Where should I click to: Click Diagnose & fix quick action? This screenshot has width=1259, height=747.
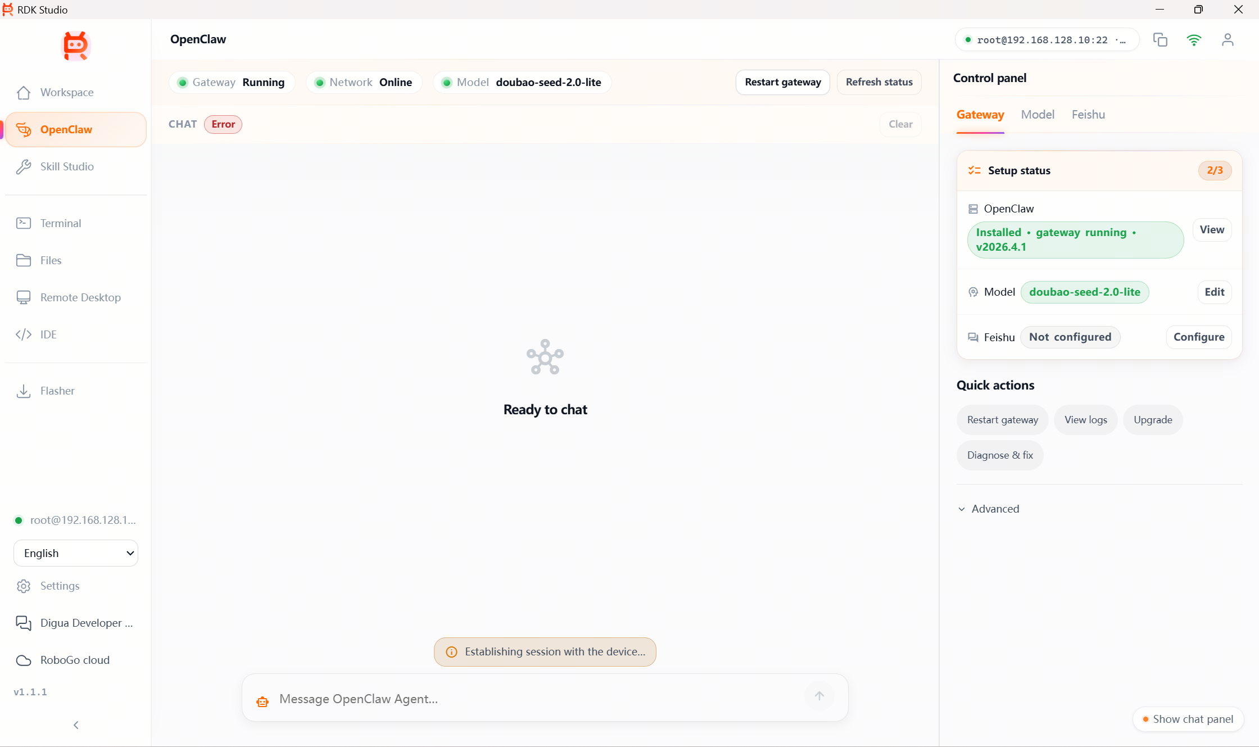coord(1000,455)
